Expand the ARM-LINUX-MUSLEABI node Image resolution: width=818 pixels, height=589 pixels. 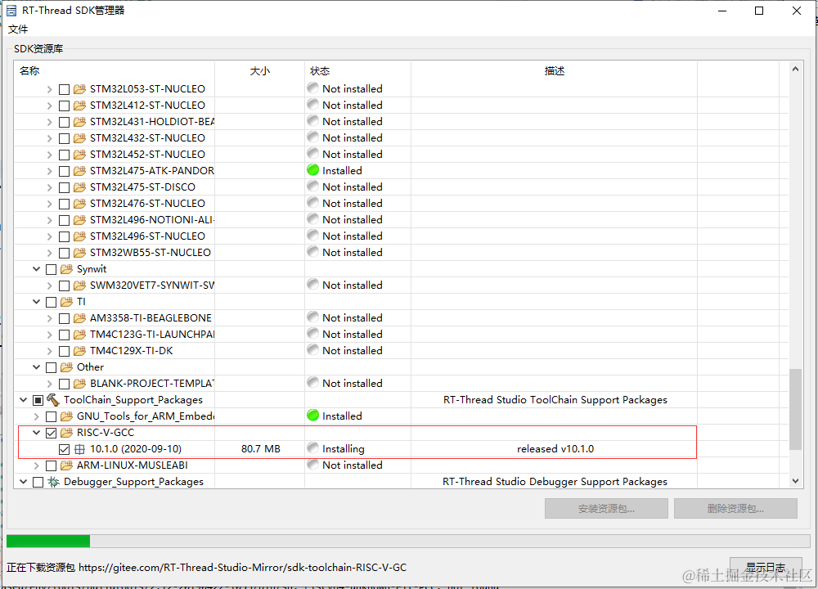[x=36, y=465]
